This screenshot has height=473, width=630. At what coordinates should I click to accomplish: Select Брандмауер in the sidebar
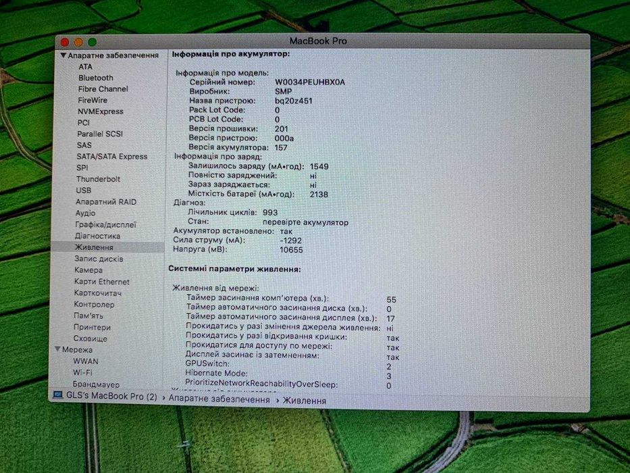[96, 384]
